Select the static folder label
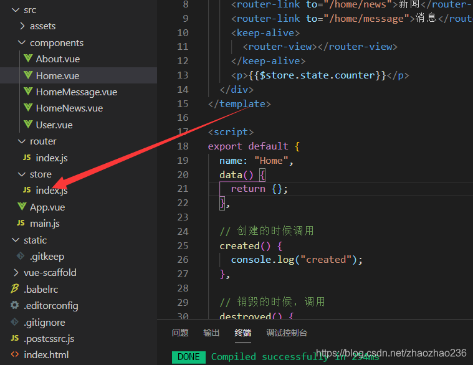Screen dimensions: 473x365 pyautogui.click(x=36, y=240)
